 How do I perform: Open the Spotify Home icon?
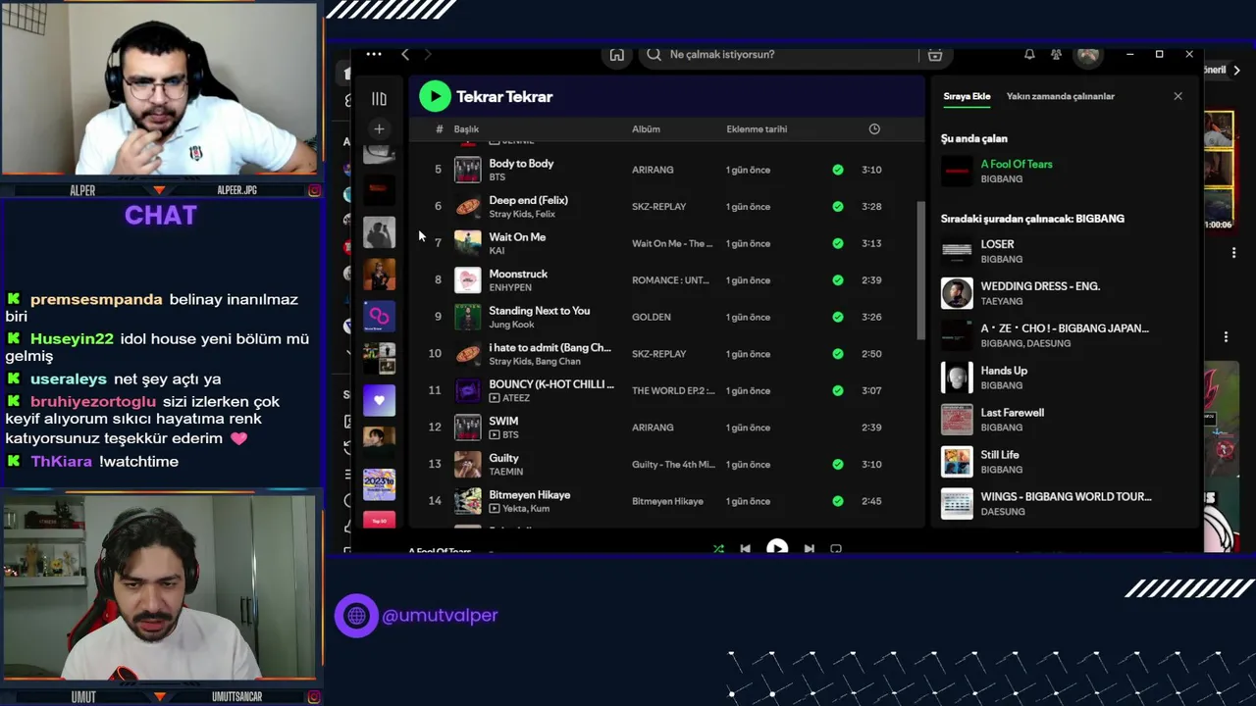(616, 55)
